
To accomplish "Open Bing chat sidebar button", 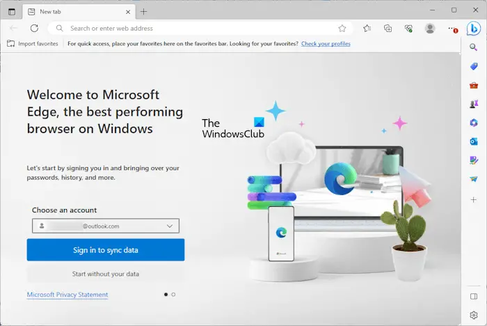I will click(x=474, y=29).
